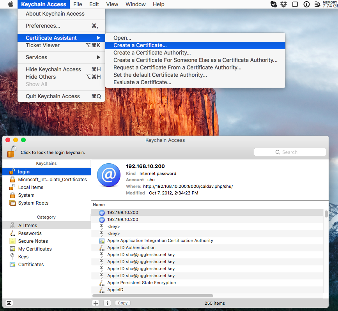Choose Create a Certificate Authority...

(x=195, y=53)
